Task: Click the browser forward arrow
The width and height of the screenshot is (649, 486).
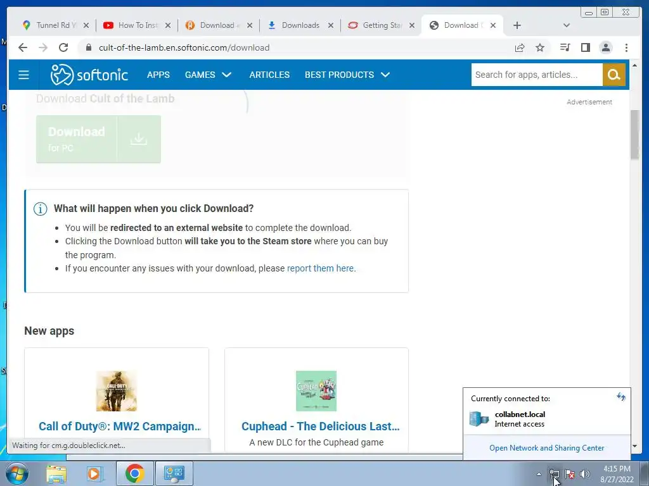Action: coord(43,47)
